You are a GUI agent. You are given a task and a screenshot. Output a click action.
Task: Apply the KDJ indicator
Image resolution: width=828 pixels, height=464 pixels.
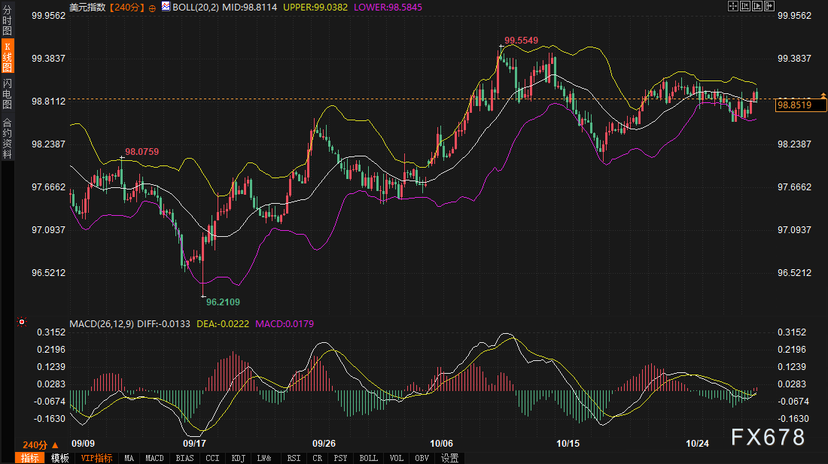(x=239, y=458)
